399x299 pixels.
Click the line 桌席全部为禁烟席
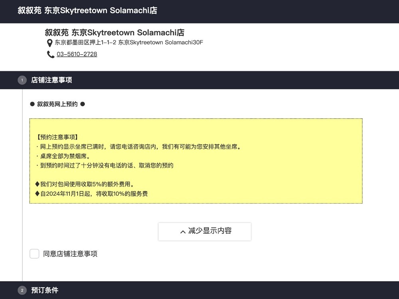[63, 156]
